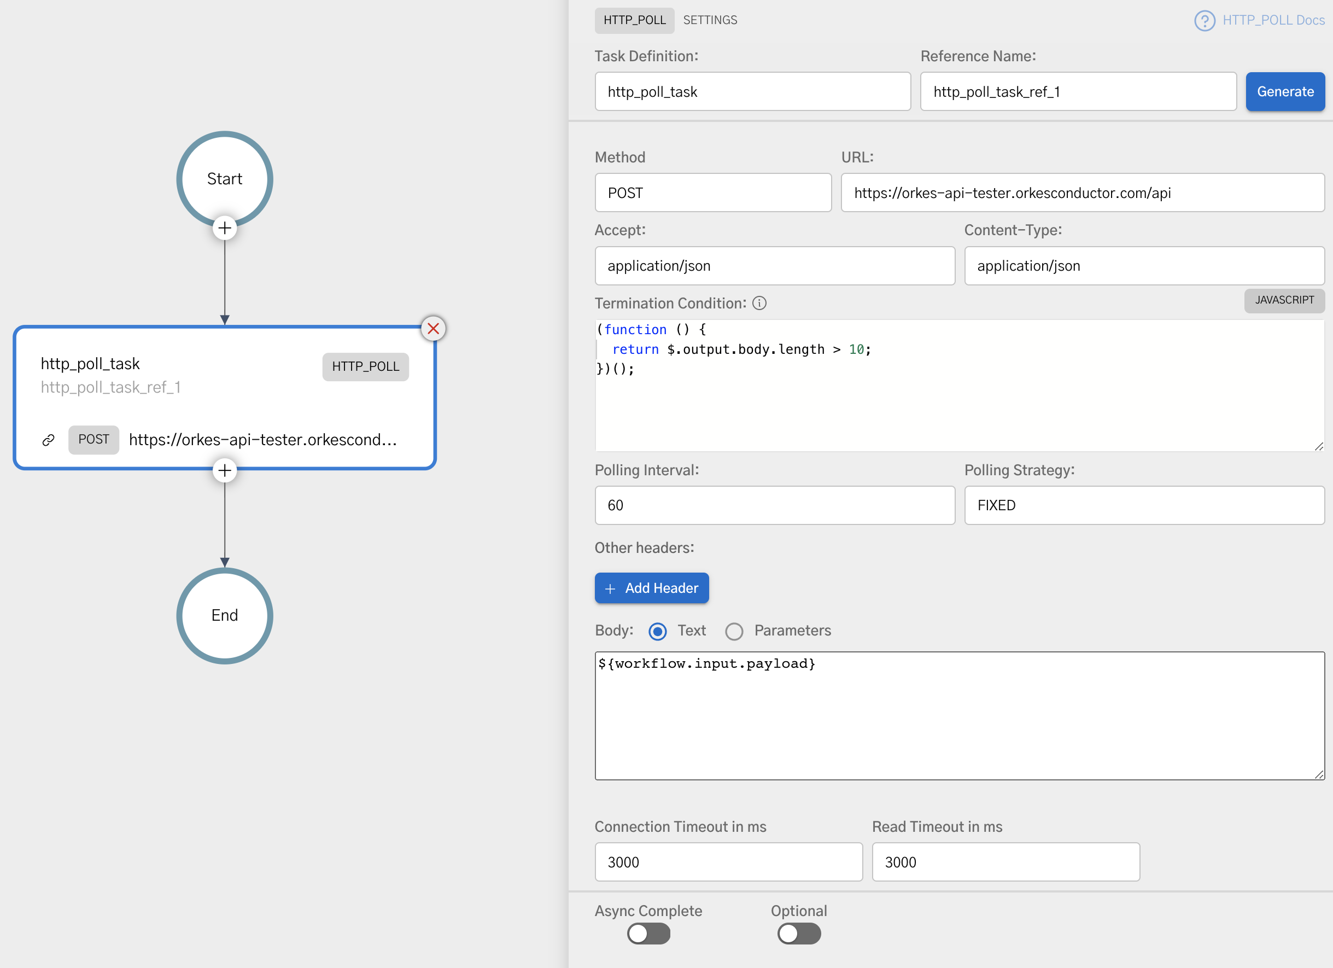1333x968 pixels.
Task: Click the JAVASCRIPT language badge
Action: (x=1284, y=300)
